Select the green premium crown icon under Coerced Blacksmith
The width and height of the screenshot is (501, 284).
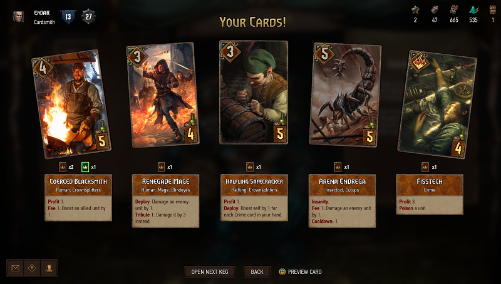coord(85,167)
